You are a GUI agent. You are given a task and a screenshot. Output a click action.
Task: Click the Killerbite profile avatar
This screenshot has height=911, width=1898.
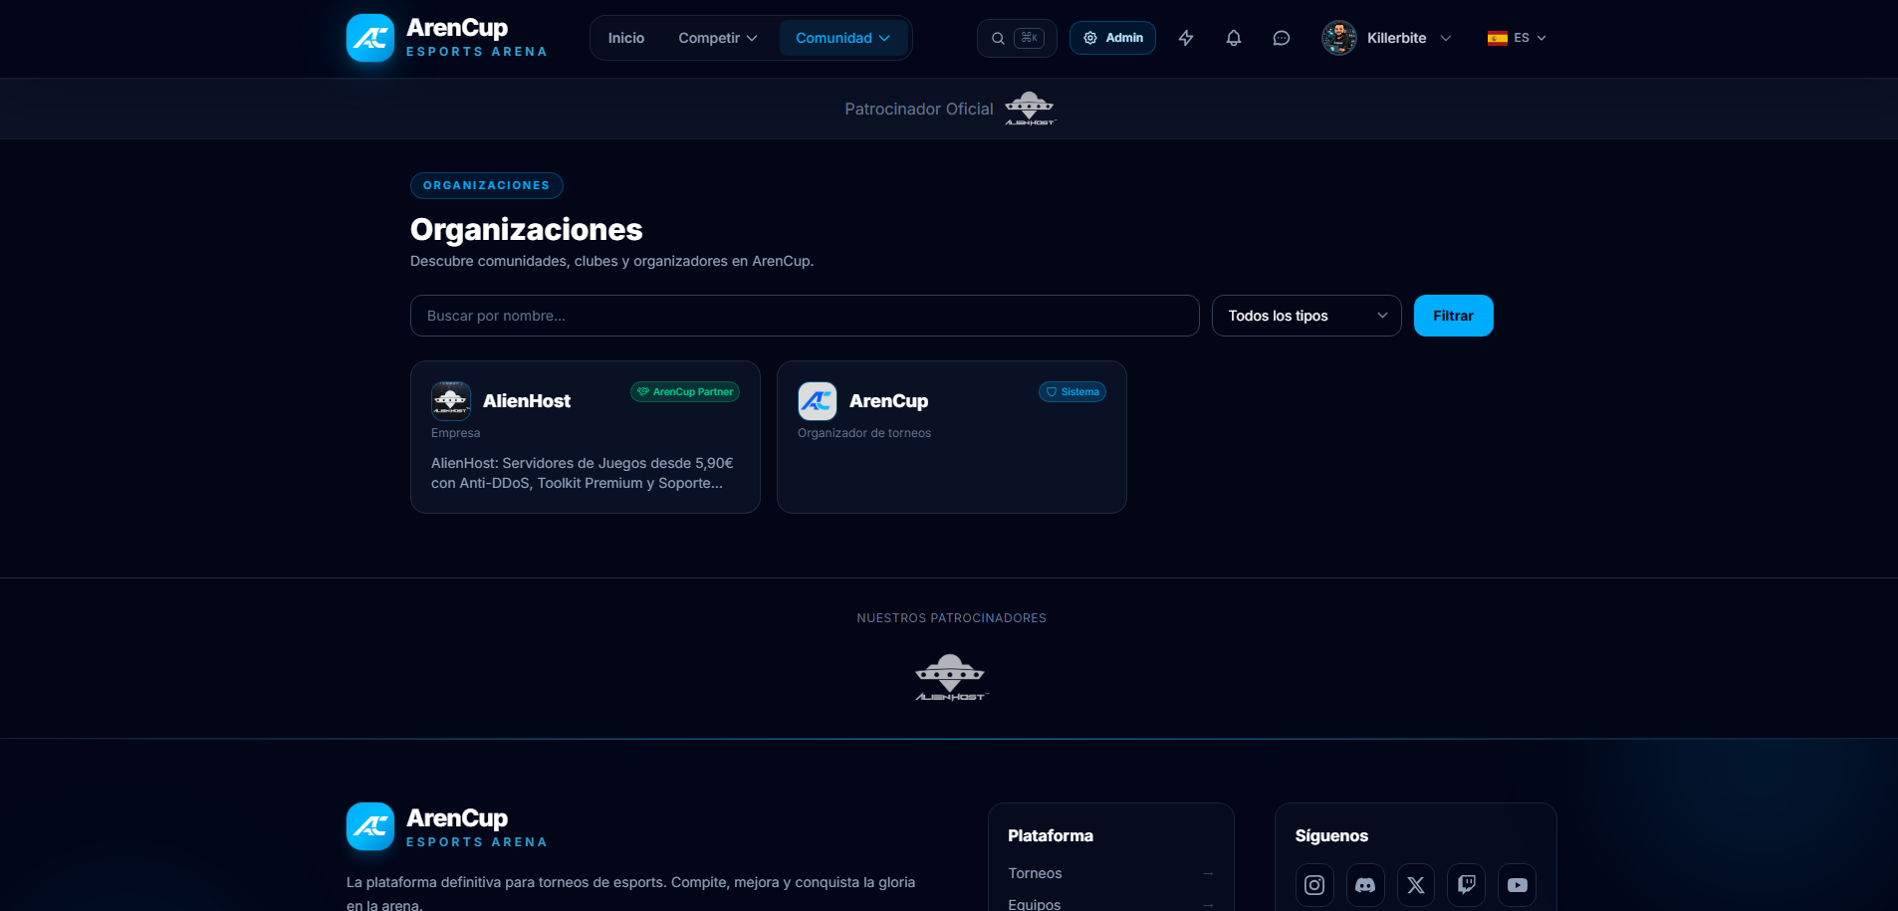[1339, 38]
